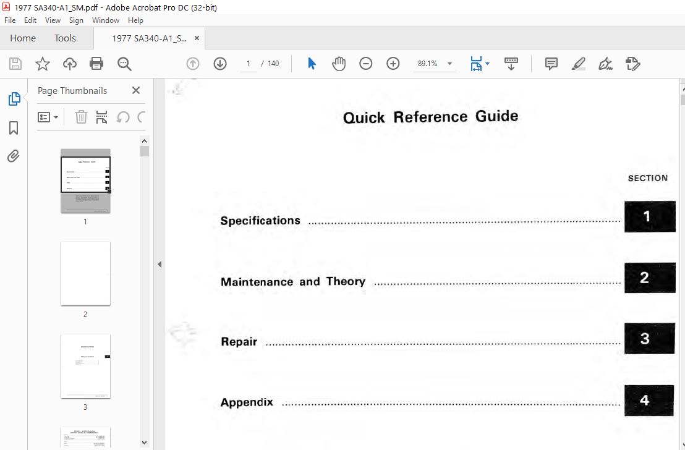Select page 3 thumbnail
The image size is (685, 450).
click(85, 366)
